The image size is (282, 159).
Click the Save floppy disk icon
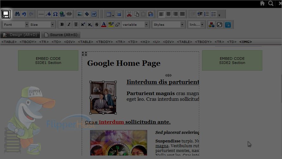(x=6, y=14)
